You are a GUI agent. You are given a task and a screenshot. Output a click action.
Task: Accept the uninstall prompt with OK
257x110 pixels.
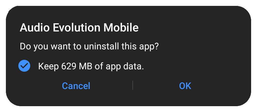click(x=185, y=86)
